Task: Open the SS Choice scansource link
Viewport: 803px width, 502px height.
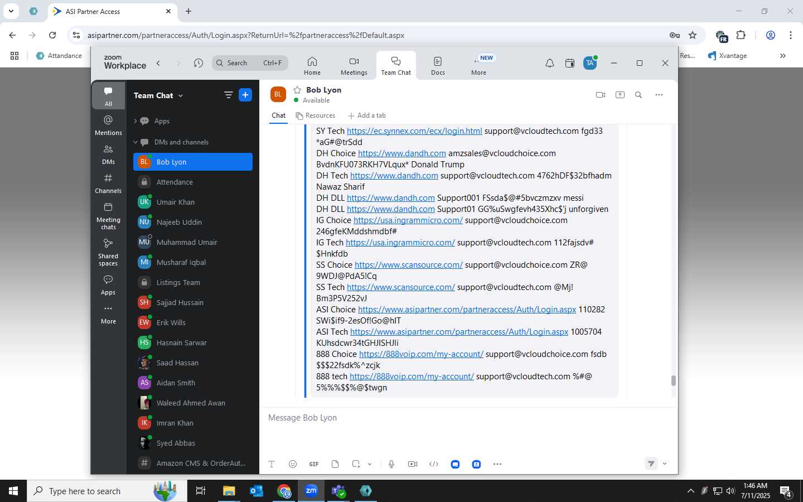Action: pos(409,265)
